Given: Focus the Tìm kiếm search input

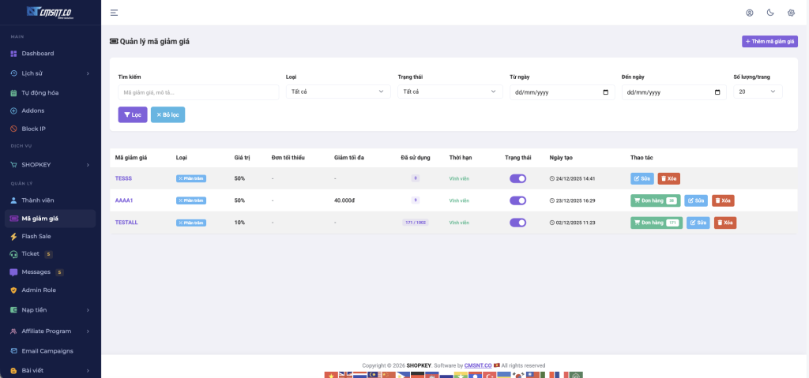Looking at the screenshot, I should click(x=198, y=92).
